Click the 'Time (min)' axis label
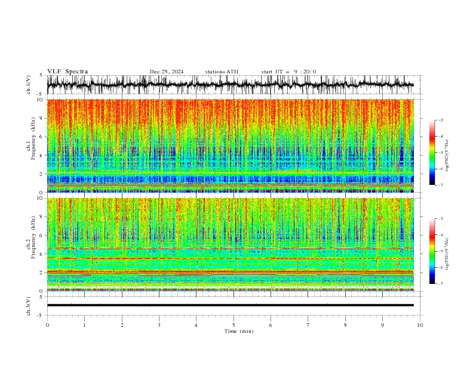Viewport: 473px width, 365px height. (239, 331)
